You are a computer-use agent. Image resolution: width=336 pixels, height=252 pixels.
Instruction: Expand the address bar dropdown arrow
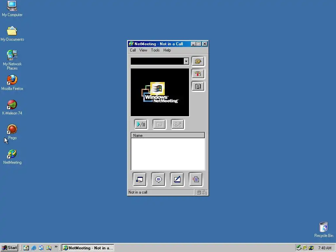[x=186, y=61]
